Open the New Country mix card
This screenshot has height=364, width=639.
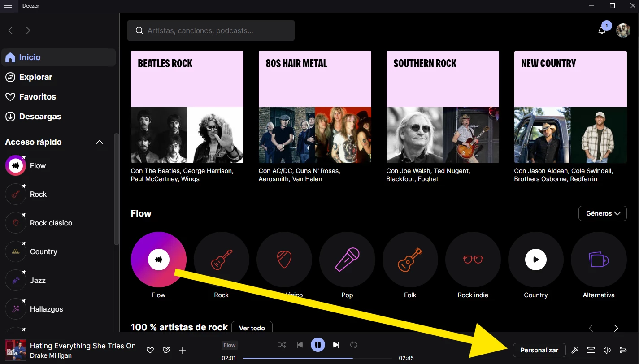tap(570, 107)
